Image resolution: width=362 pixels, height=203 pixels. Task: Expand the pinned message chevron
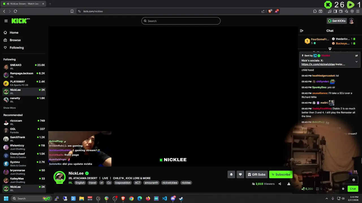coord(356,62)
